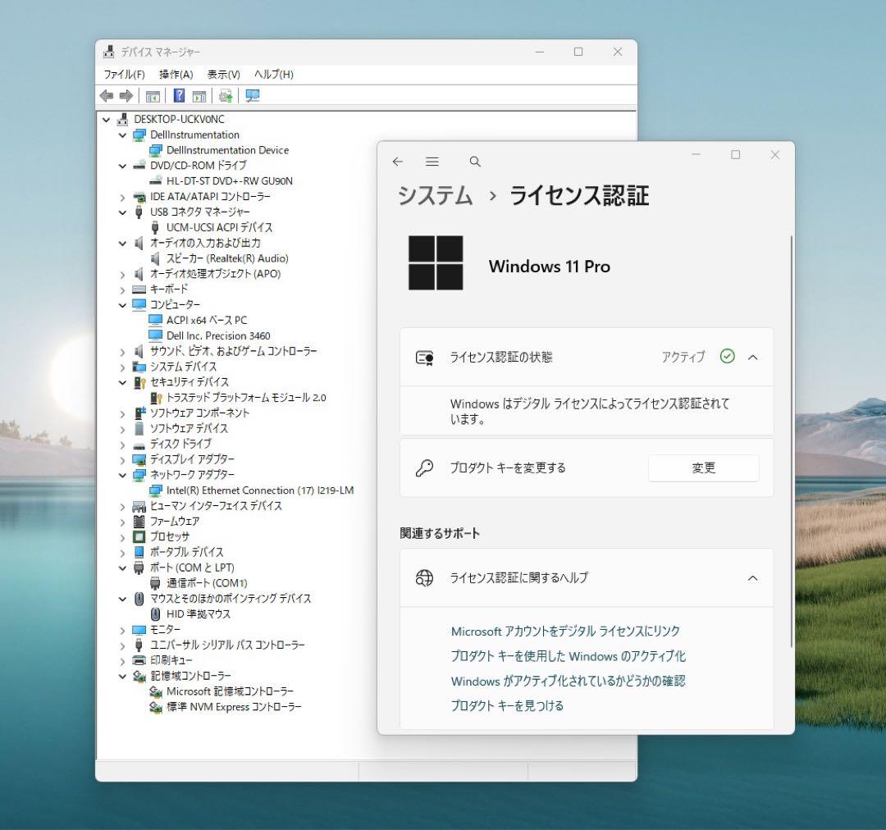Expand the キーボード category

tap(122, 290)
